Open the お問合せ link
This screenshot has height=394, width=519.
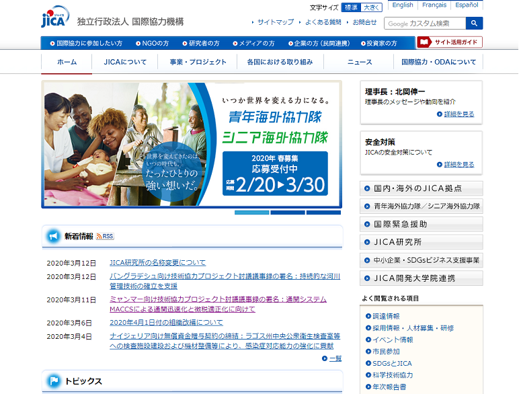point(364,22)
